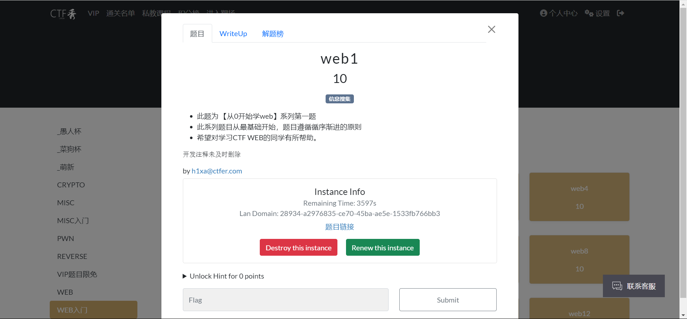Screen dimensions: 687x319
Task: Open the web12 challenge card
Action: coord(579,309)
